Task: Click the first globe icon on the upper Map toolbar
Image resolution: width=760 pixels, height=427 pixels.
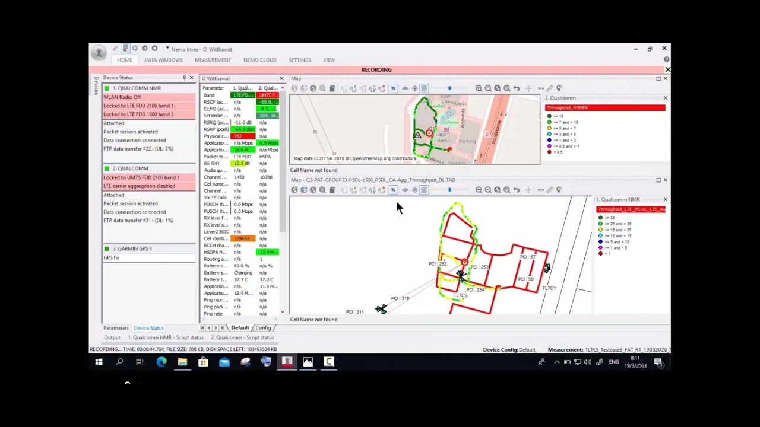Action: (x=294, y=88)
